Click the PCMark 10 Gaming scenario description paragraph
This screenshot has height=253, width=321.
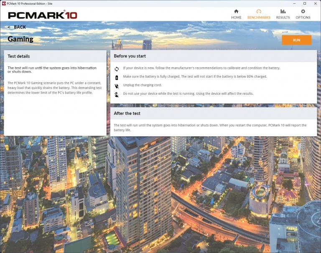pyautogui.click(x=55, y=88)
